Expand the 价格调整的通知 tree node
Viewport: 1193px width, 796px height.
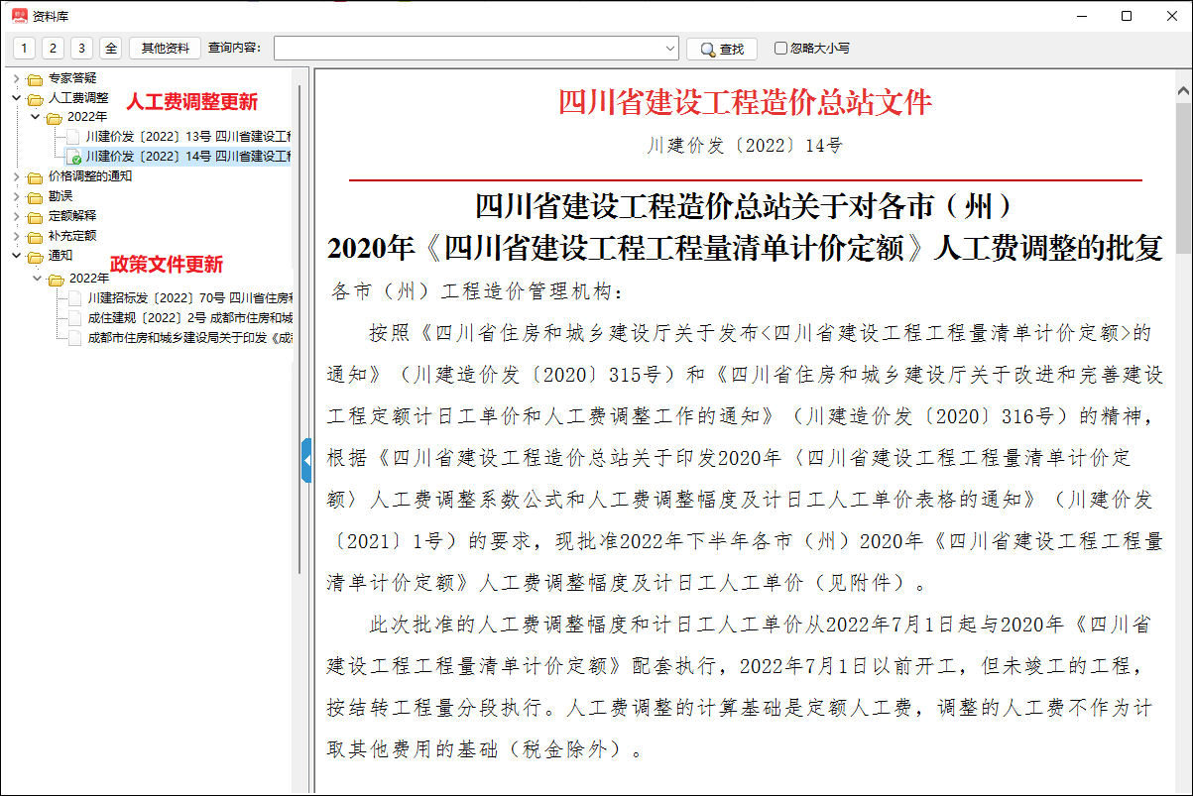click(x=16, y=176)
